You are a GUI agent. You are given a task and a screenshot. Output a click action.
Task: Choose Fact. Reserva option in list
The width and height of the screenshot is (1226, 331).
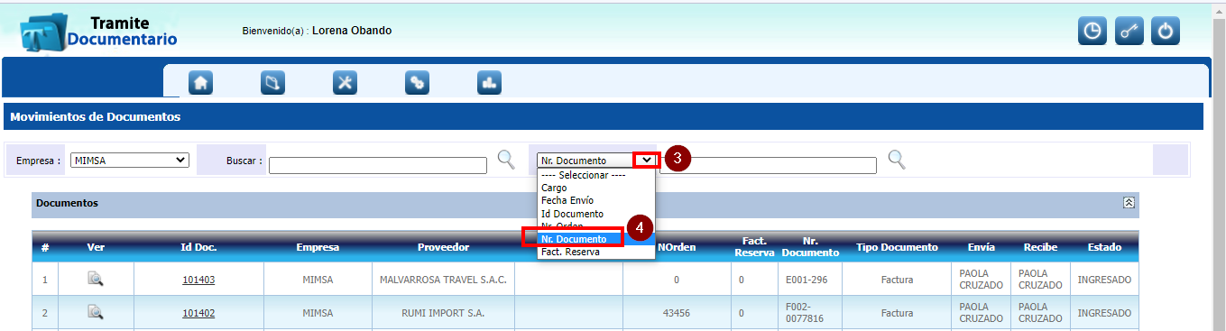pyautogui.click(x=570, y=252)
